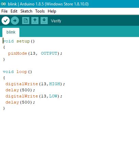Click the 'digitalWrite(13,HIGH);' line
The image size is (139, 149).
pos(35,84)
